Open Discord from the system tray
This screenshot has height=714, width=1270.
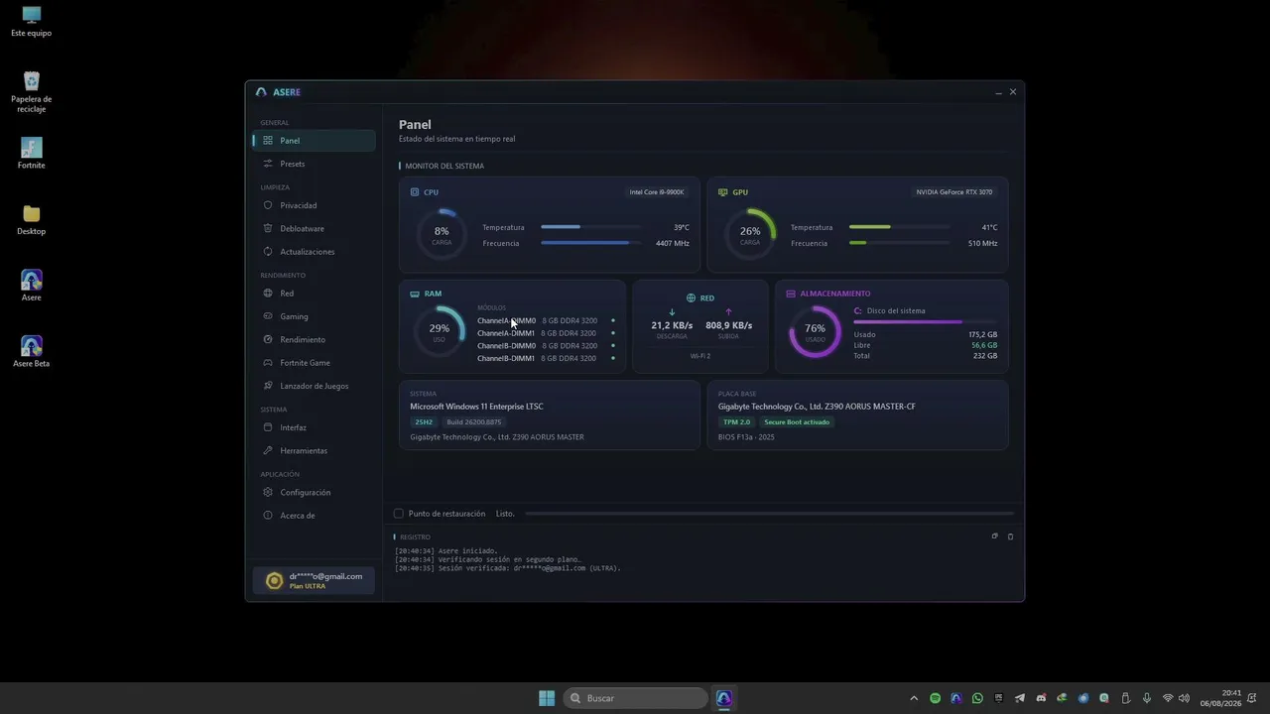pyautogui.click(x=1041, y=698)
